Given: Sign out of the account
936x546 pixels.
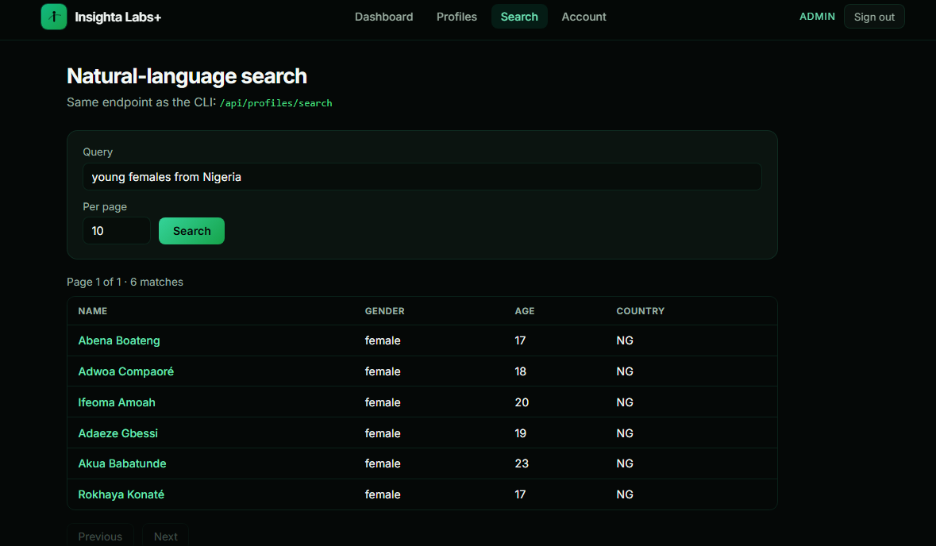Looking at the screenshot, I should coord(874,17).
